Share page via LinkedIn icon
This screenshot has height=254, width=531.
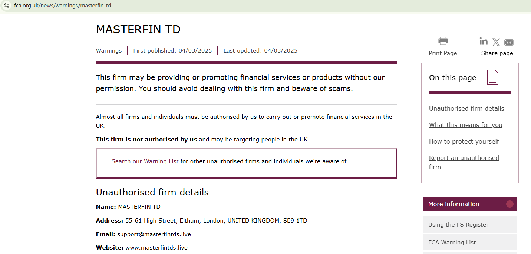click(484, 41)
